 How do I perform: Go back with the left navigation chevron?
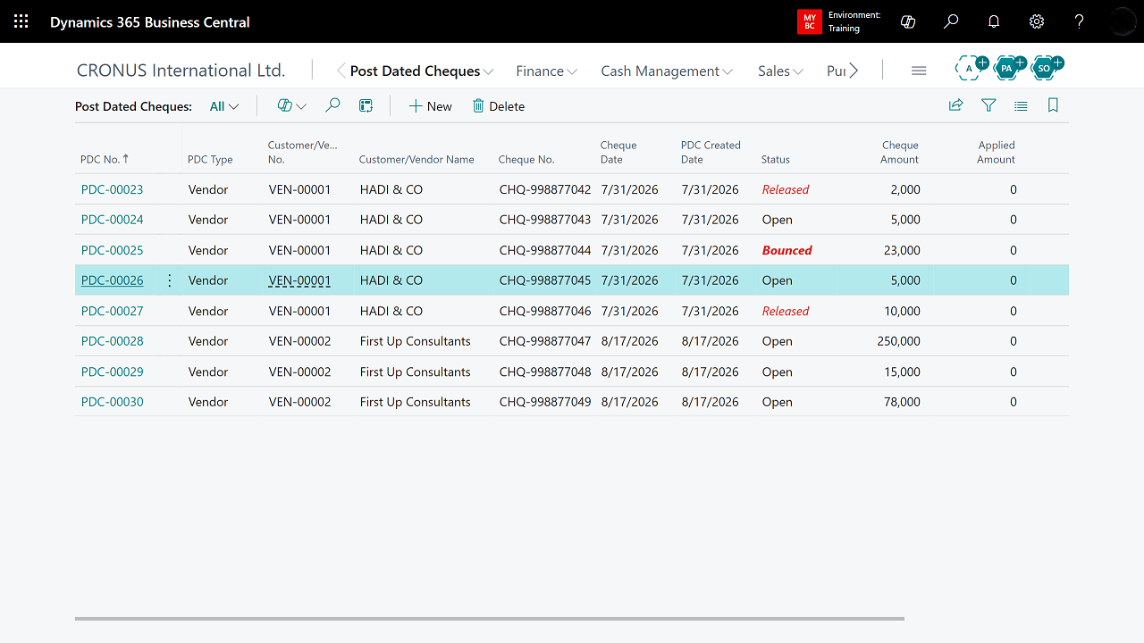click(341, 71)
